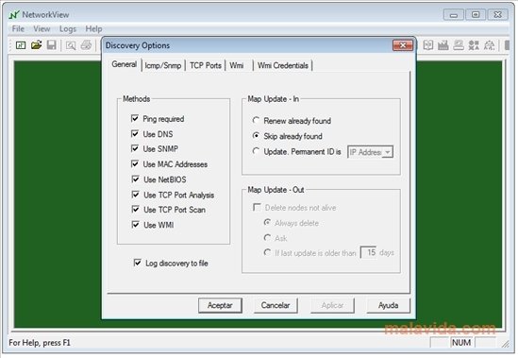
Task: Disable Use MAC Addresses
Action: (x=135, y=163)
